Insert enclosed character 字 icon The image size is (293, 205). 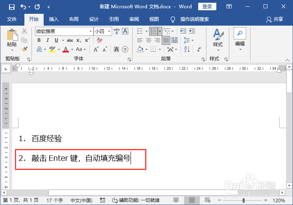point(125,49)
